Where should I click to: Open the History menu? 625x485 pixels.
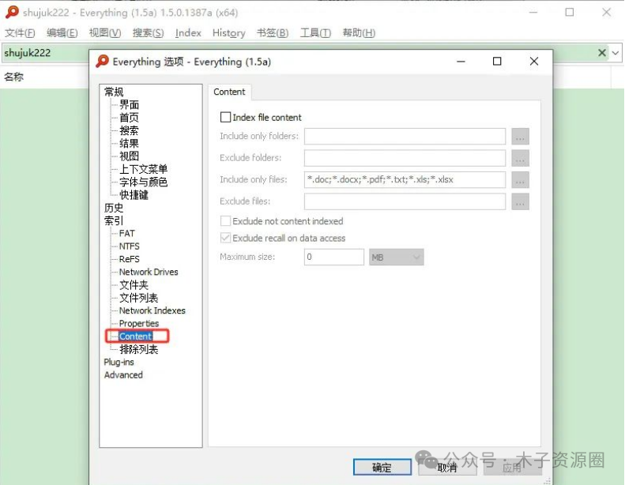pos(229,32)
